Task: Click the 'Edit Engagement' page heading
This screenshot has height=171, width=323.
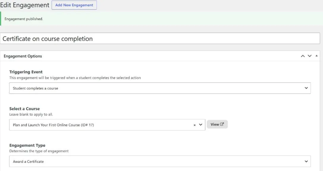Action: (x=25, y=5)
